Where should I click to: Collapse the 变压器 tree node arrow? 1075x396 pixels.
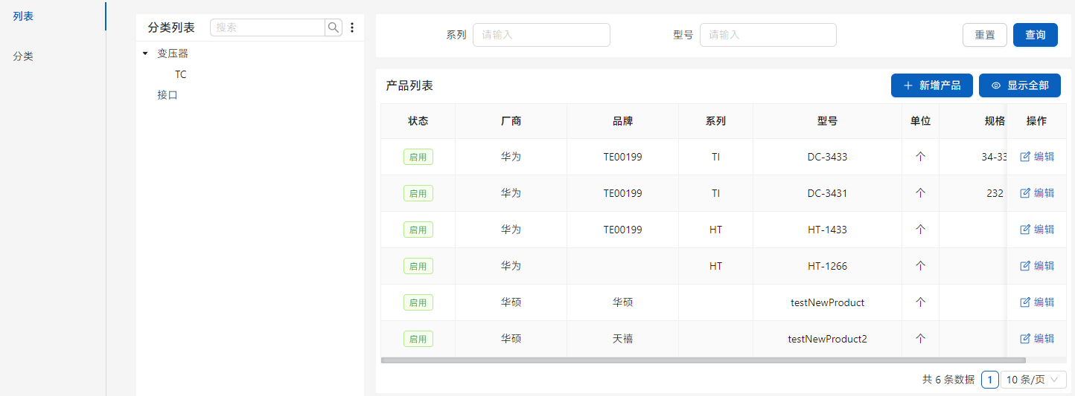pos(145,53)
